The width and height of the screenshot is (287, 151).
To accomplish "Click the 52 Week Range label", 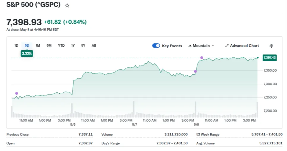I will pyautogui.click(x=208, y=135).
